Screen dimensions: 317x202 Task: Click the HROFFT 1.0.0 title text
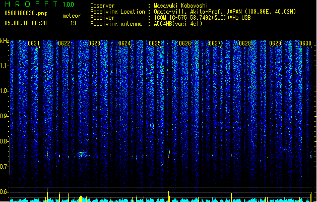click(40, 4)
